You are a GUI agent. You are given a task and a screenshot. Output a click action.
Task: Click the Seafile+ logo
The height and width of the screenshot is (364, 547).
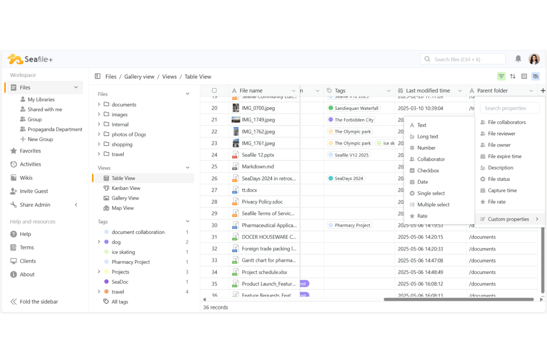(30, 59)
